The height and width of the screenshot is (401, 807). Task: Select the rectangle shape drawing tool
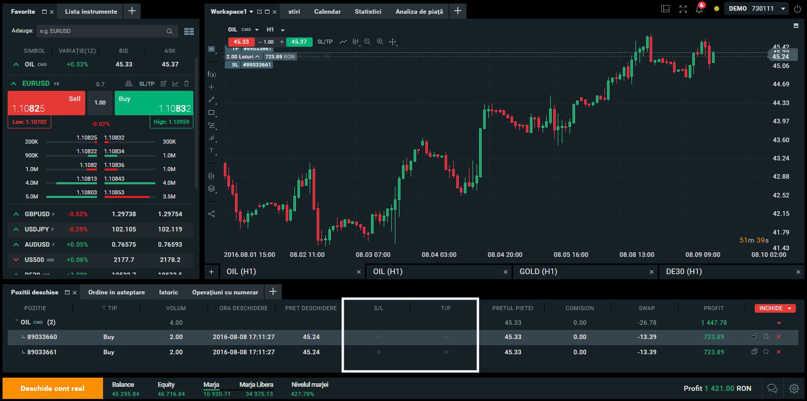pyautogui.click(x=212, y=113)
